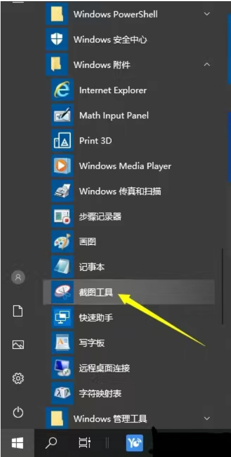Click the Windows 安全中心 shield icon

tap(57, 39)
